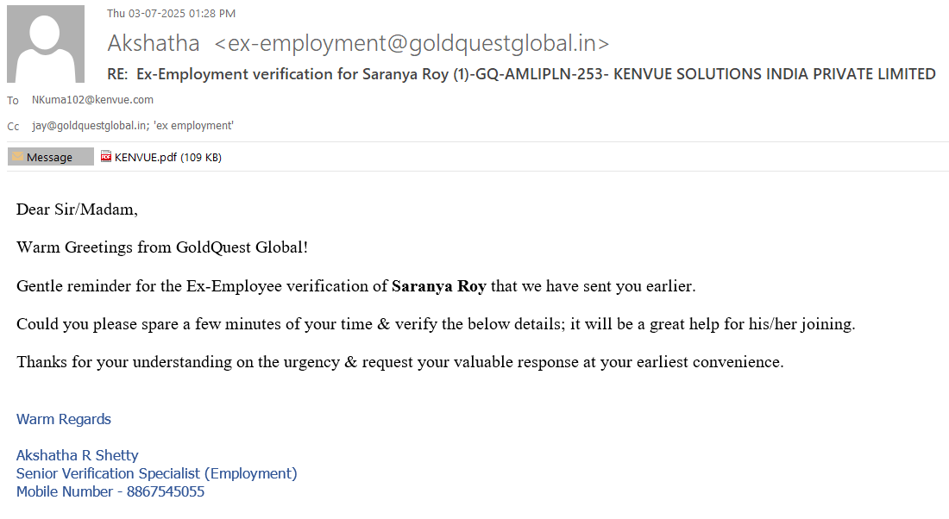Screen dimensions: 949x519
Task: Click the email subject line
Action: (521, 74)
